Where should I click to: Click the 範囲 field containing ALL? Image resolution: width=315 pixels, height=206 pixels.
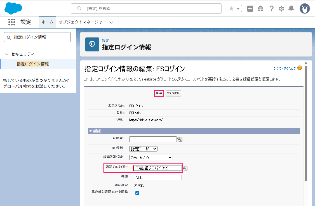pyautogui.click(x=158, y=177)
